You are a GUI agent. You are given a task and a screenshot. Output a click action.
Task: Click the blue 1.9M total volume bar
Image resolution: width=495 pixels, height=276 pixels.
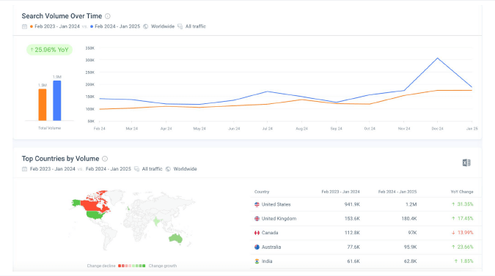[x=56, y=100]
